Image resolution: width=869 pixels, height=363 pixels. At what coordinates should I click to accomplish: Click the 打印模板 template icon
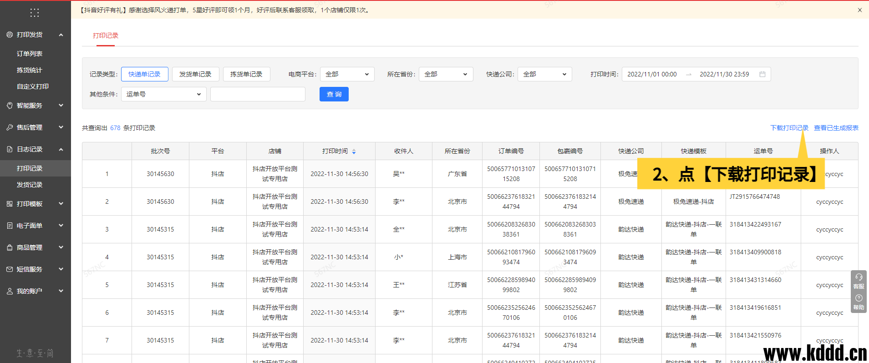click(x=10, y=204)
